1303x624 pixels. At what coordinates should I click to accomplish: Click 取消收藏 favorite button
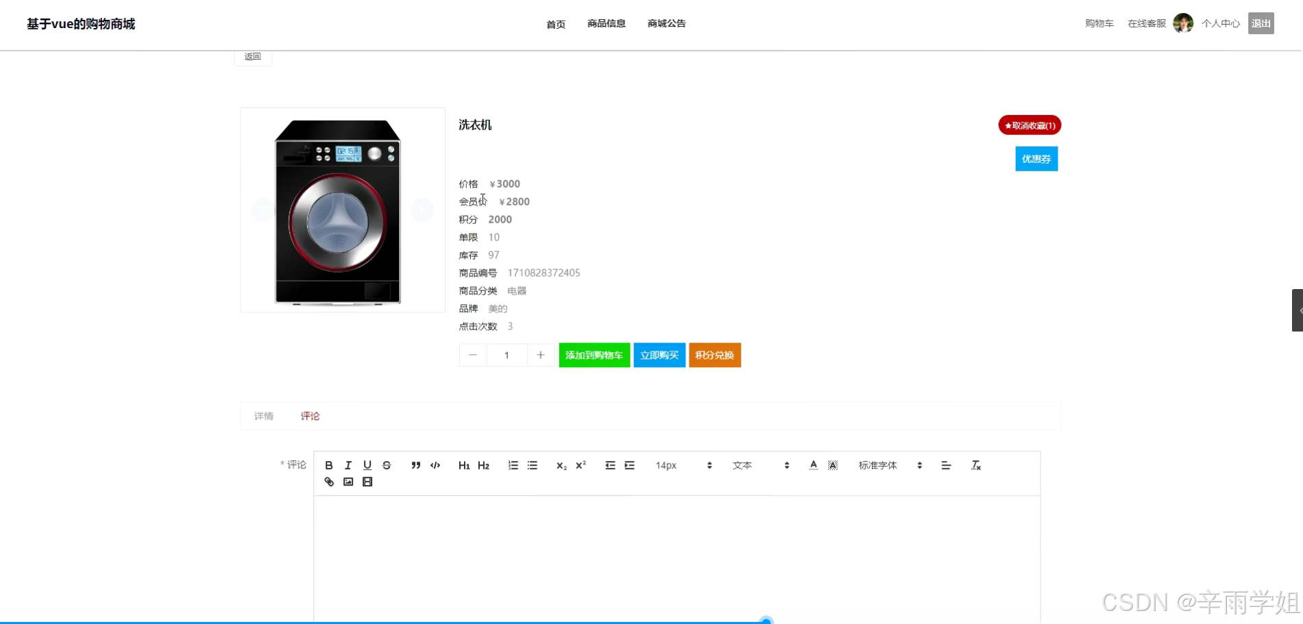tap(1030, 125)
